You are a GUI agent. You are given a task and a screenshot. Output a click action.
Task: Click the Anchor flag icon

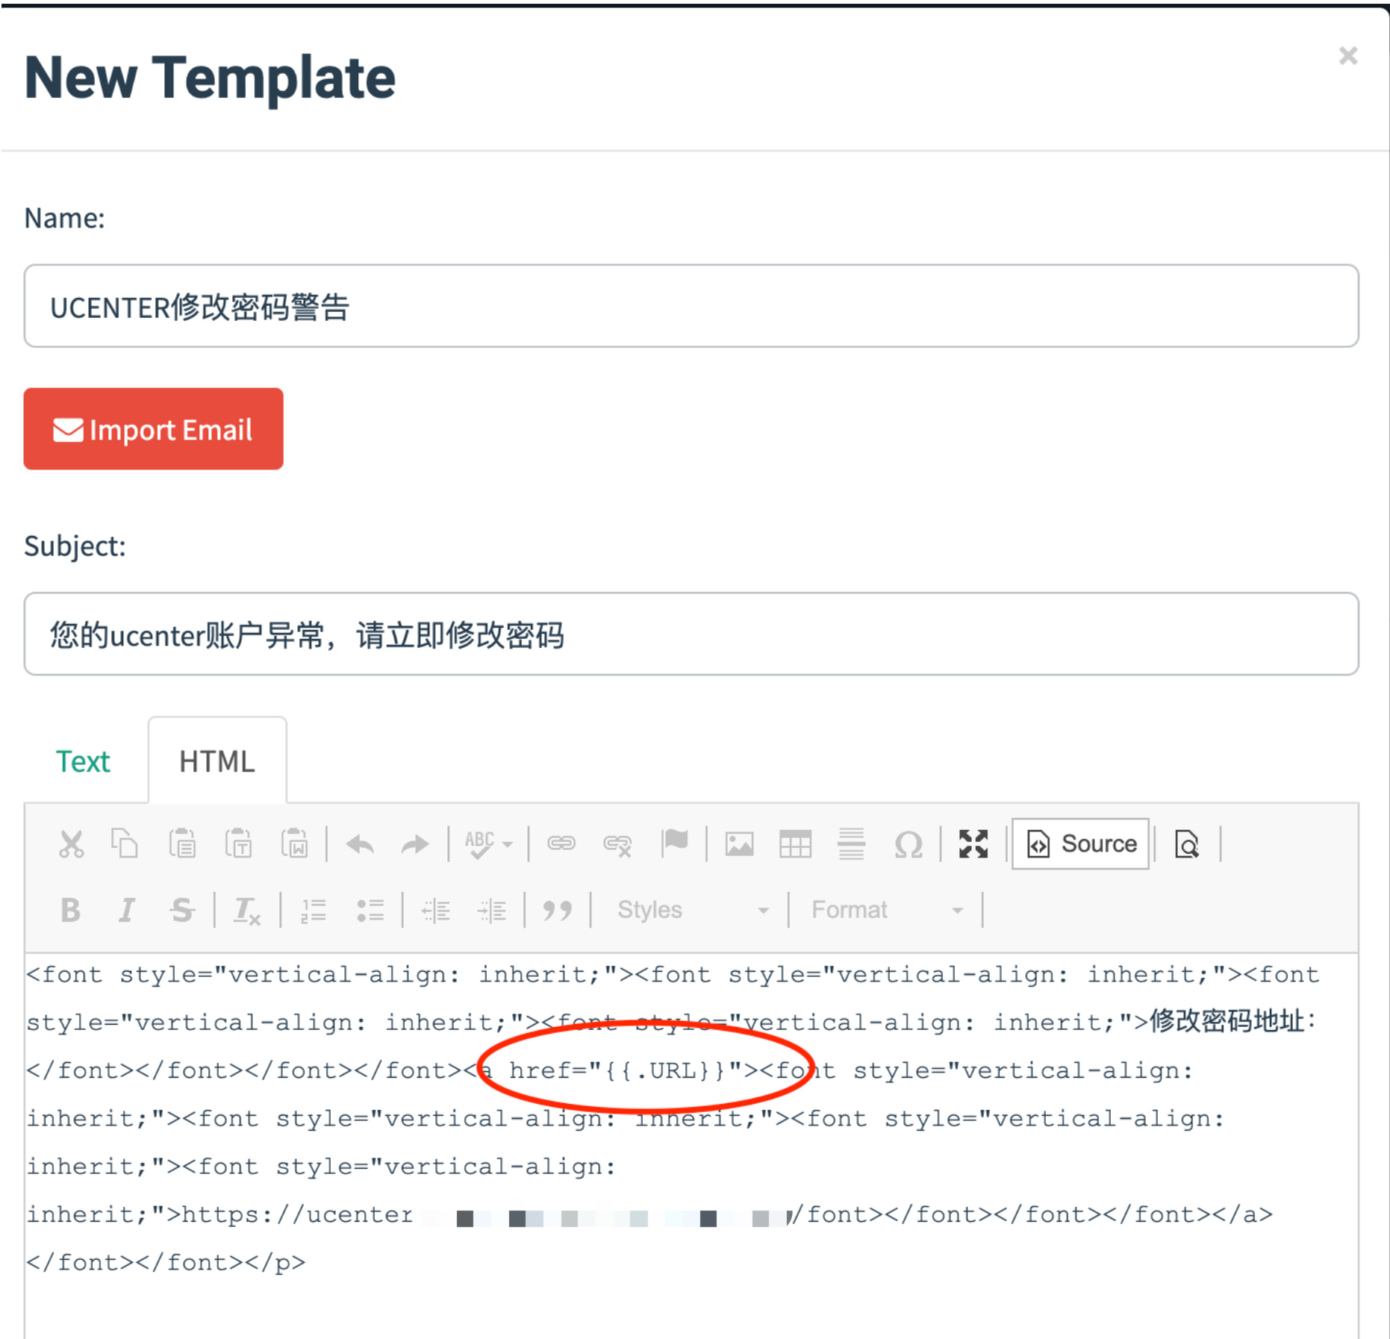click(x=675, y=843)
